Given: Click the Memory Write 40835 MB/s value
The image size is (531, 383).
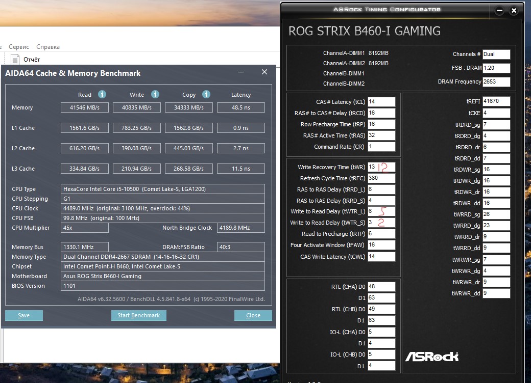Looking at the screenshot, I should pos(137,107).
